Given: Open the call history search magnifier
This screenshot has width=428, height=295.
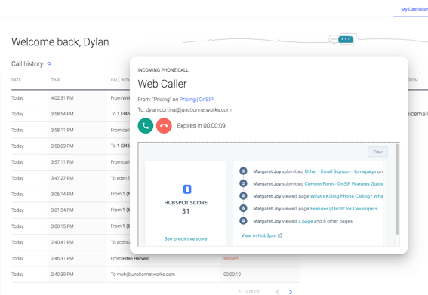Looking at the screenshot, I should click(x=49, y=64).
